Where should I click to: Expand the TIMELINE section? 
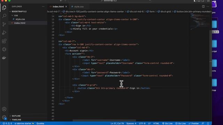(x=16, y=119)
